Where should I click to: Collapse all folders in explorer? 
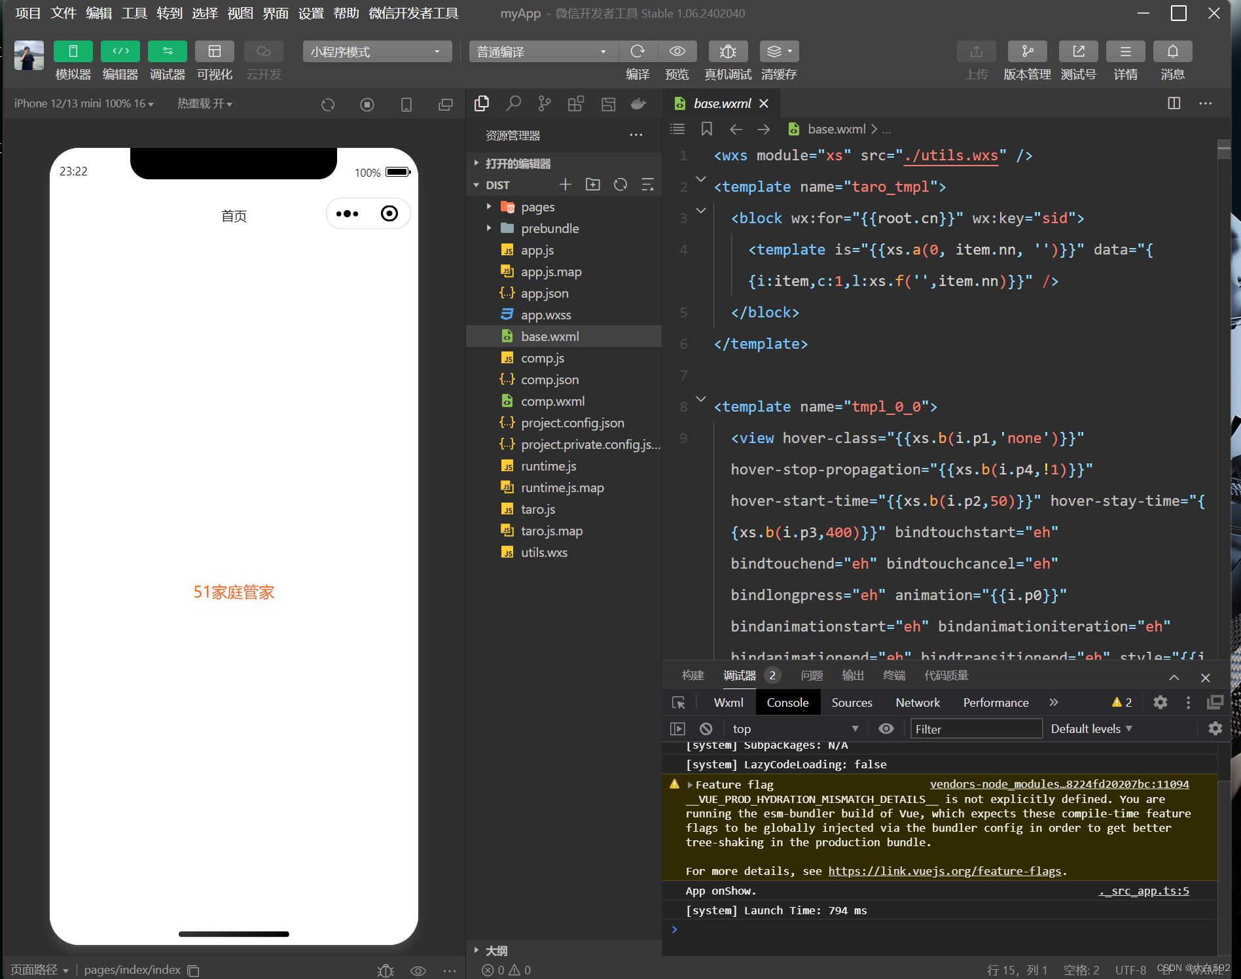pos(648,185)
